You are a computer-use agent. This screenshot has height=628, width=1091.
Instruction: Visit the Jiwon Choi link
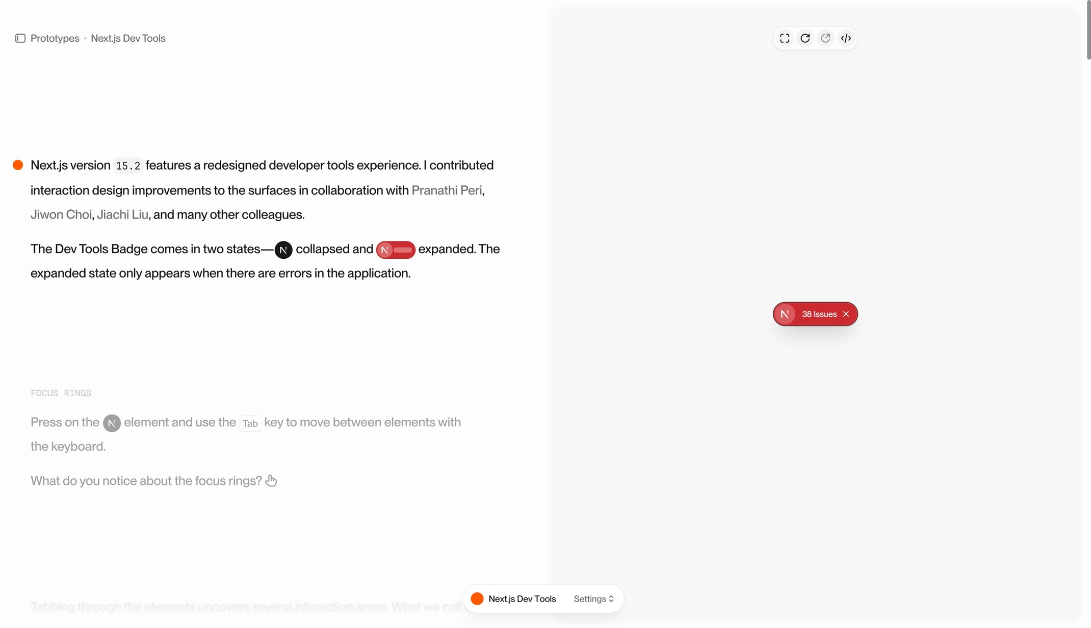[x=61, y=214]
